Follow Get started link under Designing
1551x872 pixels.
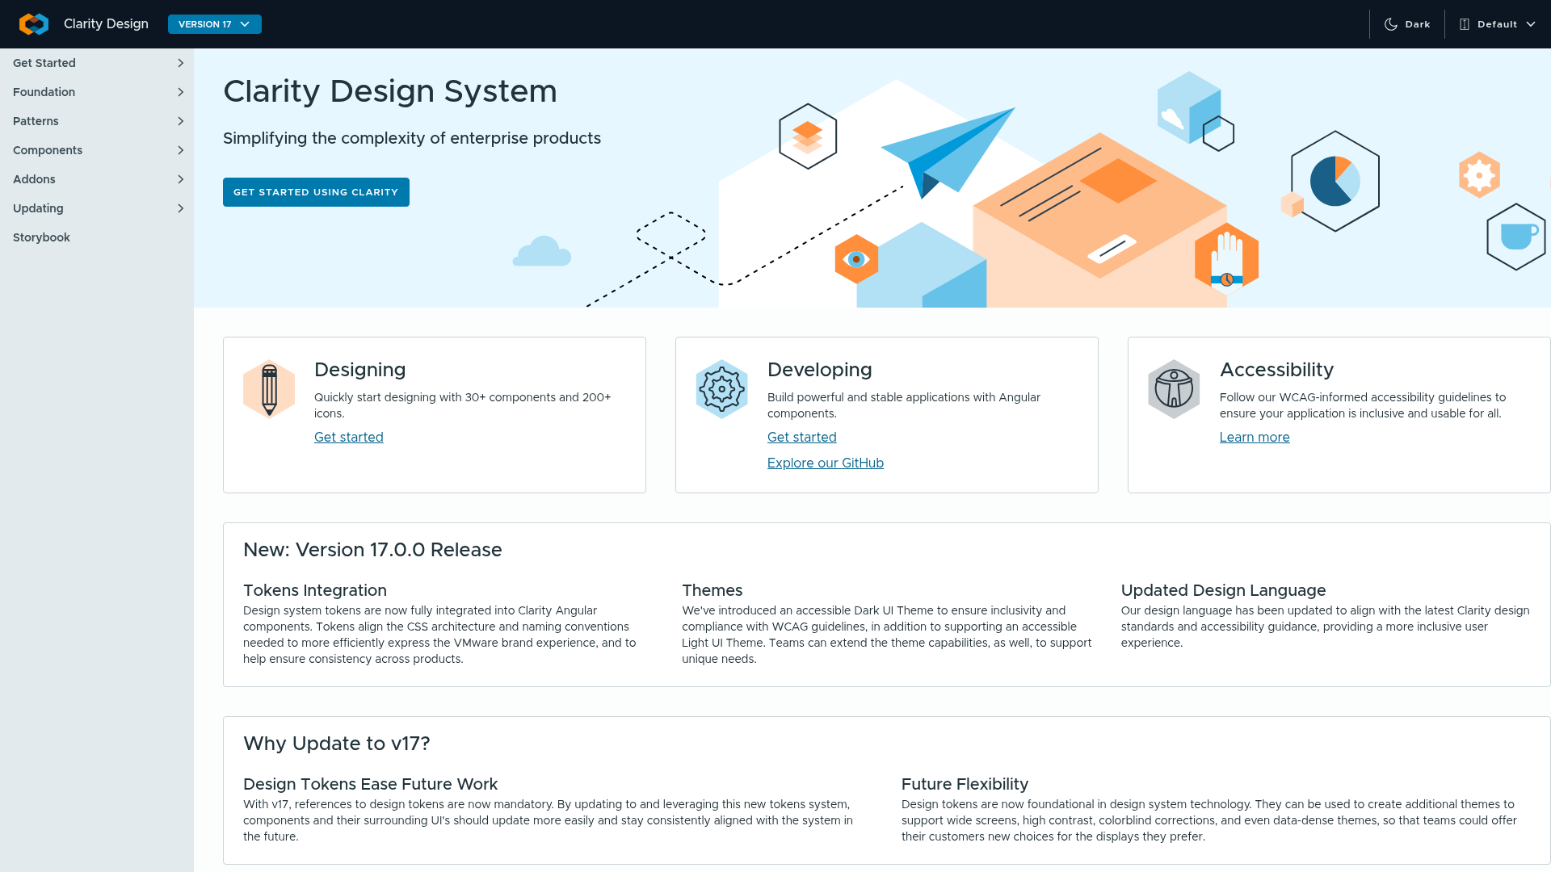click(x=349, y=437)
